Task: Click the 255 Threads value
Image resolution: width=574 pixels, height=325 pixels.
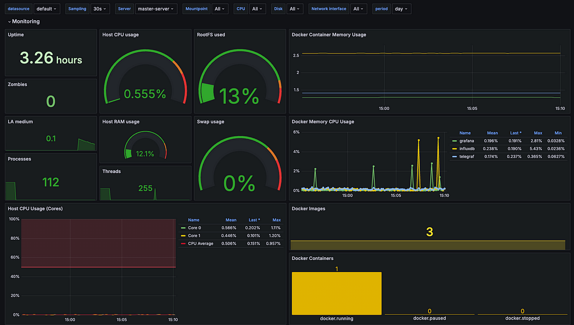Action: coord(145,188)
